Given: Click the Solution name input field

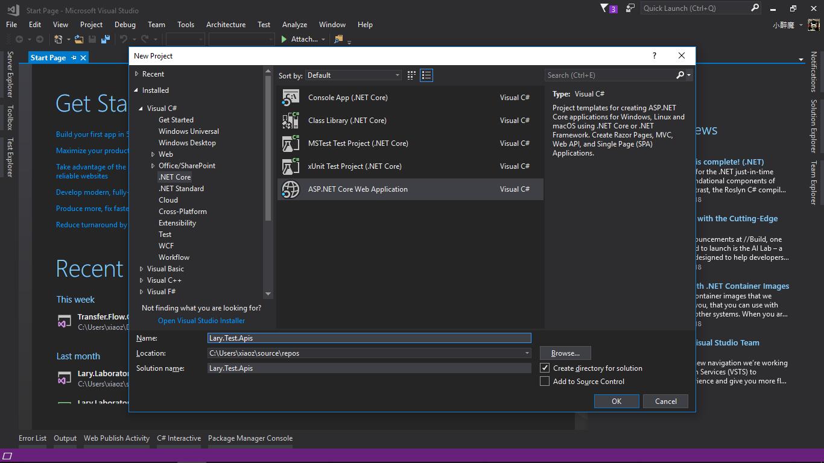Looking at the screenshot, I should click(x=369, y=368).
